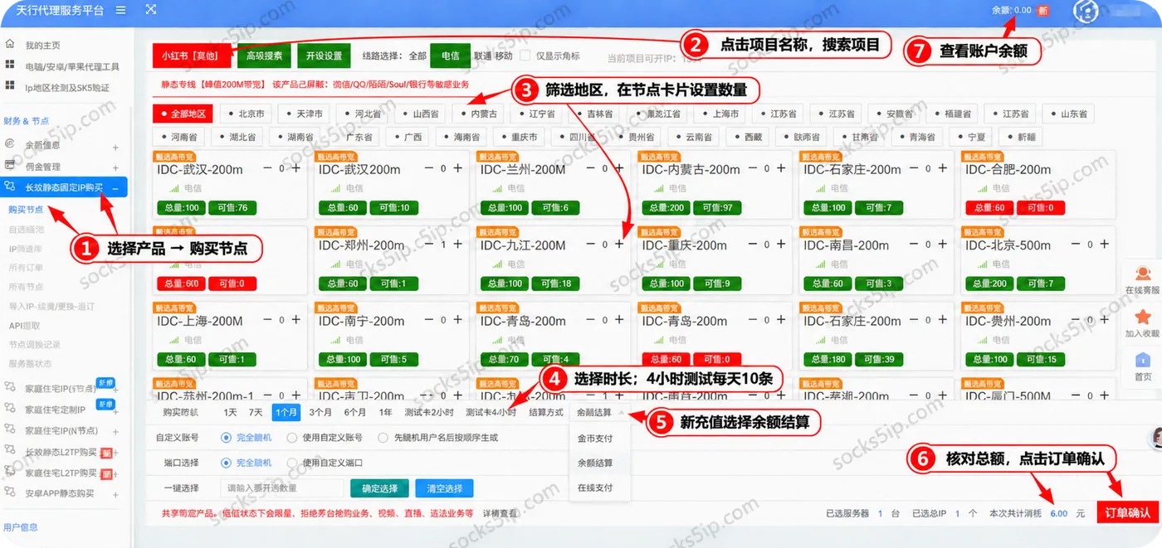Click plus on IDC-内蒙古-200m card
Viewport: 1162px width, 548px height.
(x=781, y=168)
